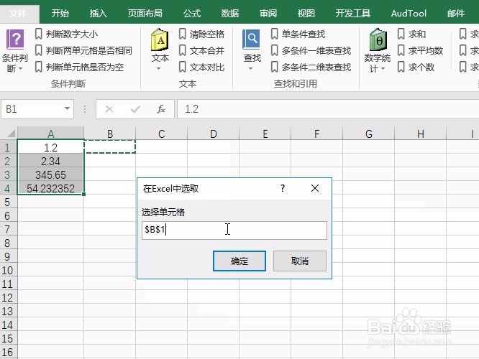Viewport: 479px width, 359px height.
Task: Click cell B1 with dashed border
Action: pos(110,147)
